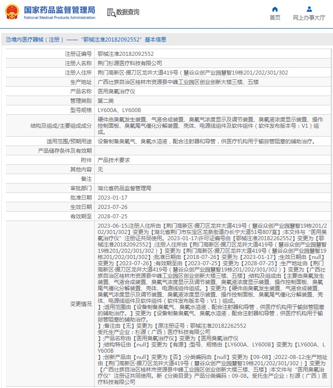Select the 注册人住所 address value
Image resolution: width=333 pixels, height=388 pixels.
coord(193,73)
